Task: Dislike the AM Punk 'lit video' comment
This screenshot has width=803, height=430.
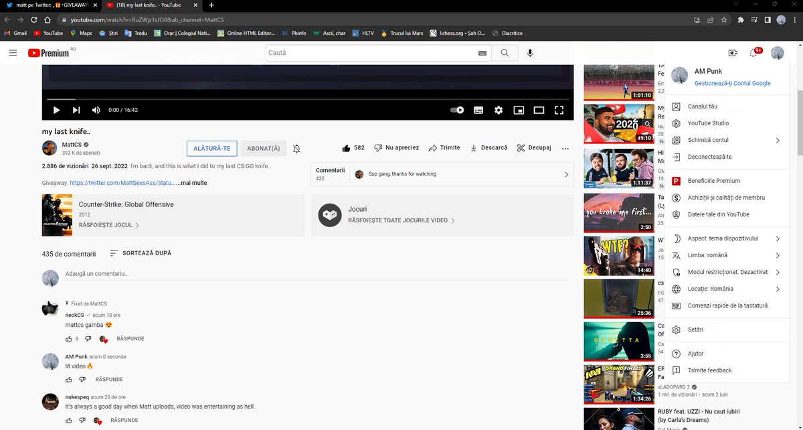Action: pos(82,380)
